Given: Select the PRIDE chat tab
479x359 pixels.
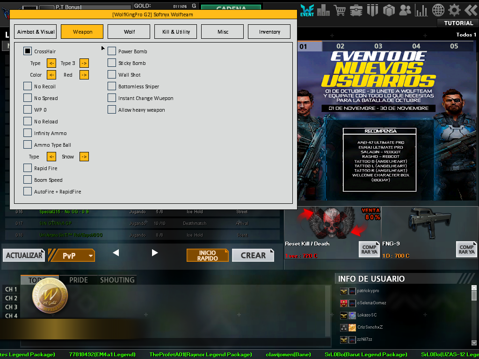Looking at the screenshot, I should (x=79, y=280).
